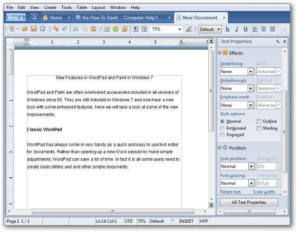Click the Print icon in toolbar
Viewport: 297px width, 232px height.
tap(42, 29)
